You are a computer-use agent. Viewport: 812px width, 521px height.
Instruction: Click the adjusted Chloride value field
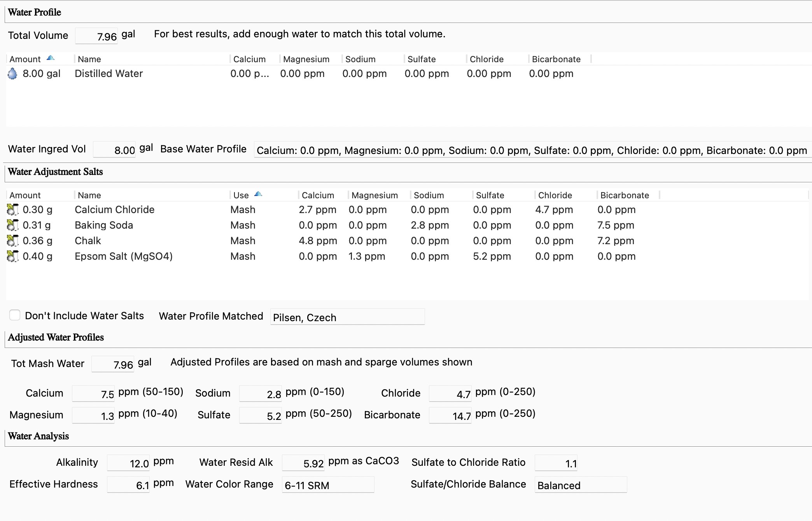click(450, 394)
